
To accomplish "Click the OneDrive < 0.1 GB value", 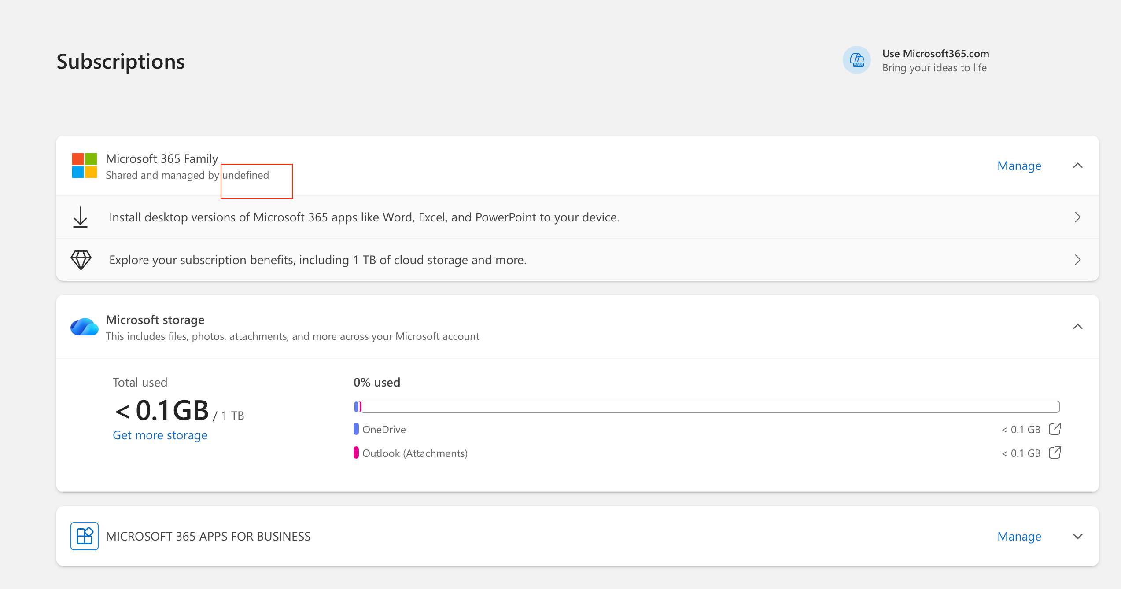I will [1021, 429].
